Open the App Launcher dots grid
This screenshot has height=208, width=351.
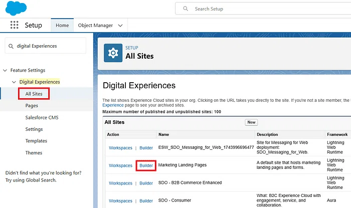(15, 25)
